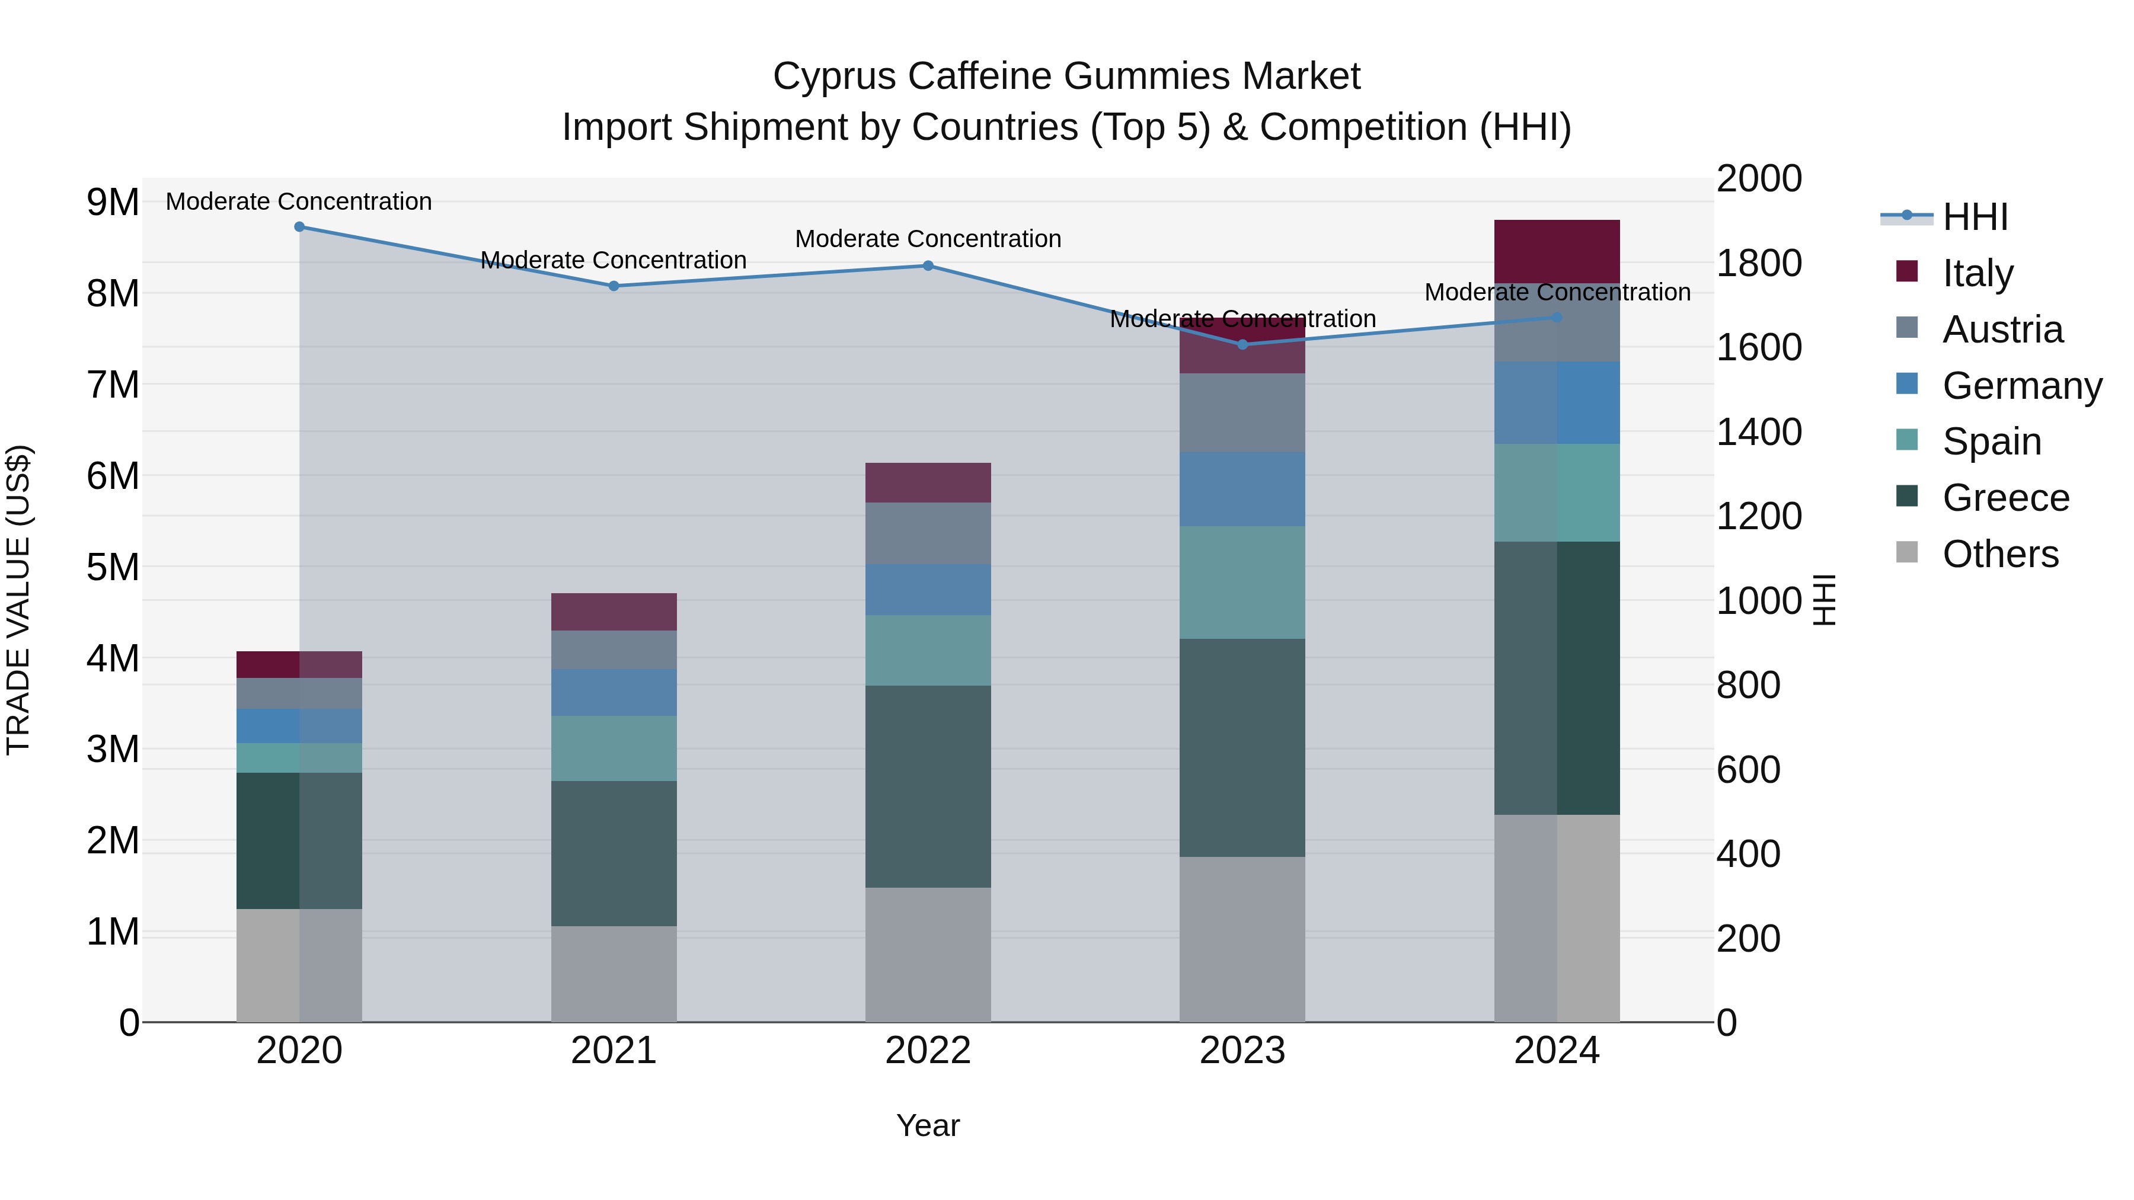
Task: Click the Germany segment of the 2024 bar
Action: pyautogui.click(x=1557, y=402)
